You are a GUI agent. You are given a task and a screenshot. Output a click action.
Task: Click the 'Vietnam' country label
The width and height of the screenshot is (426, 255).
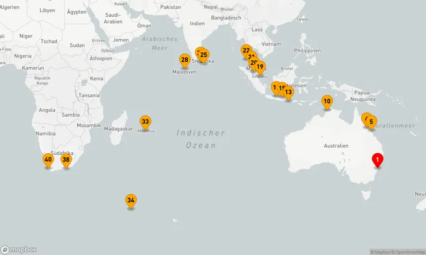click(x=271, y=44)
